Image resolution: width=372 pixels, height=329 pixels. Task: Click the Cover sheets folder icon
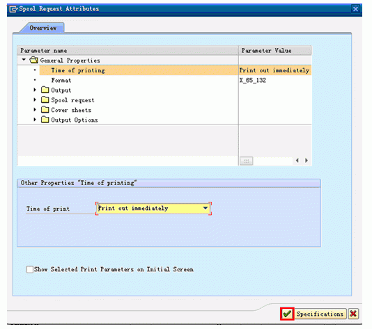point(45,110)
